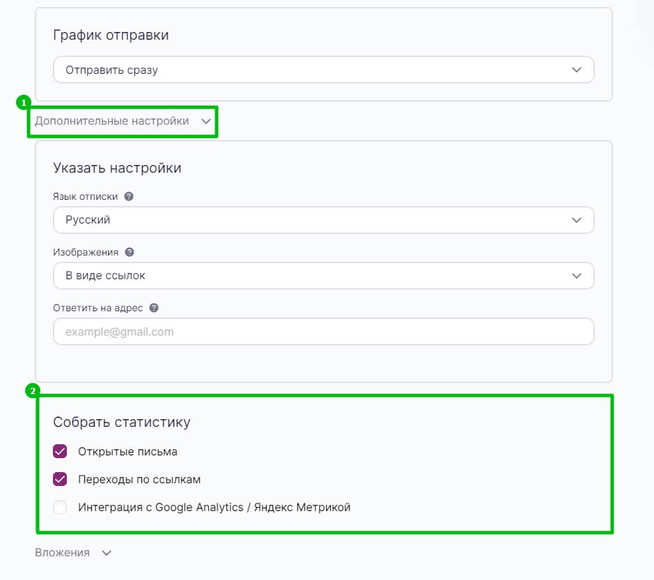Click chevron beside Вложения
The image size is (654, 580).
coord(107,553)
